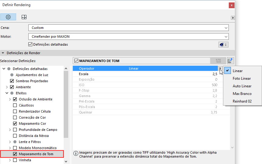Expand Modelo Monocromático node
Viewport: 262px width, 164px height.
[10, 148]
